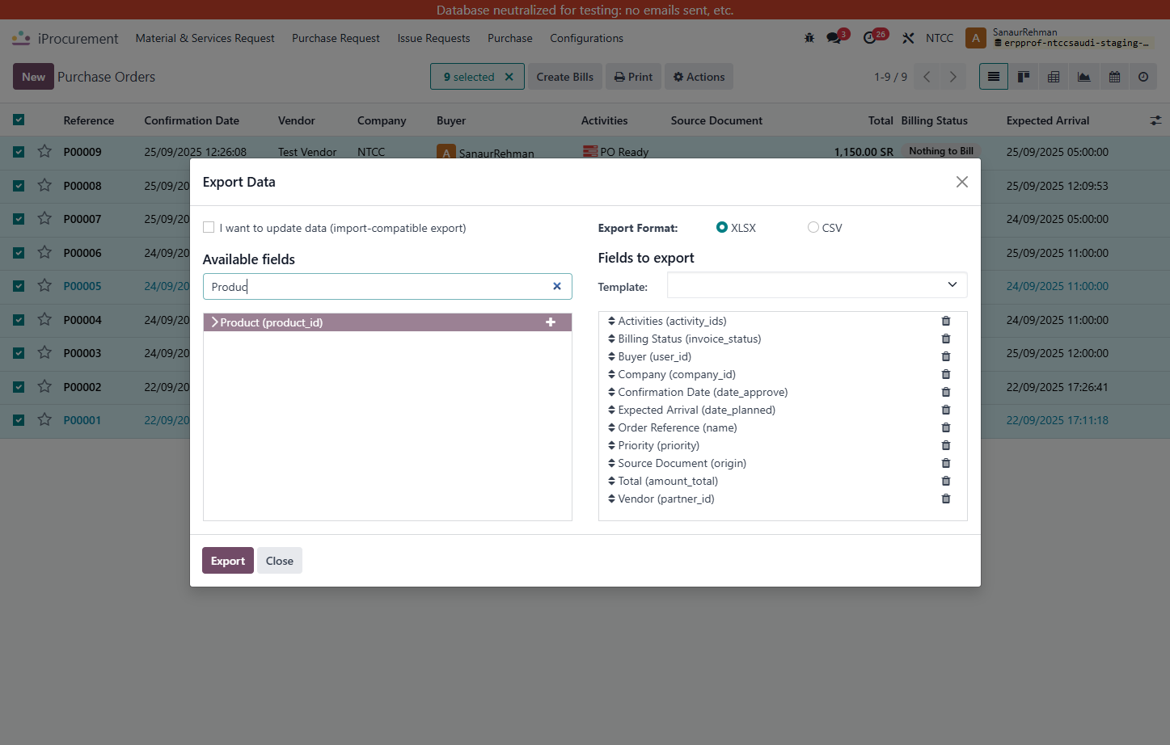The image size is (1170, 745).
Task: Uncheck row P00007 checkbox
Action: pos(19,219)
